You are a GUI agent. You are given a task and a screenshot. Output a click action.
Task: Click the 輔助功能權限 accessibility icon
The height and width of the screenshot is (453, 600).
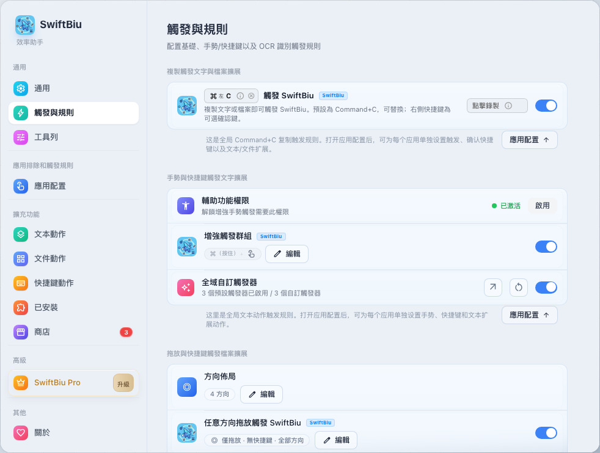186,206
